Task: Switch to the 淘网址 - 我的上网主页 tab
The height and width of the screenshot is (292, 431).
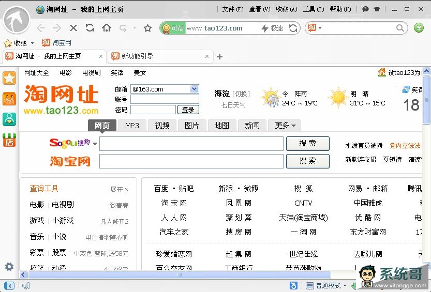Action: pyautogui.click(x=54, y=56)
